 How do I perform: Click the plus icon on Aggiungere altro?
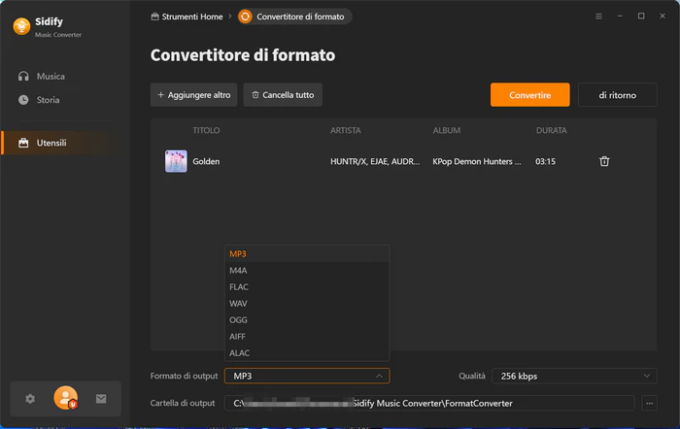161,94
